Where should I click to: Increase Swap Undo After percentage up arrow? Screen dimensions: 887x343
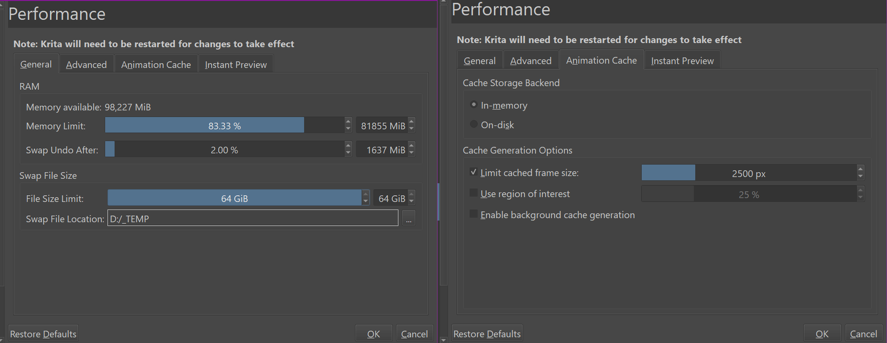(x=348, y=145)
